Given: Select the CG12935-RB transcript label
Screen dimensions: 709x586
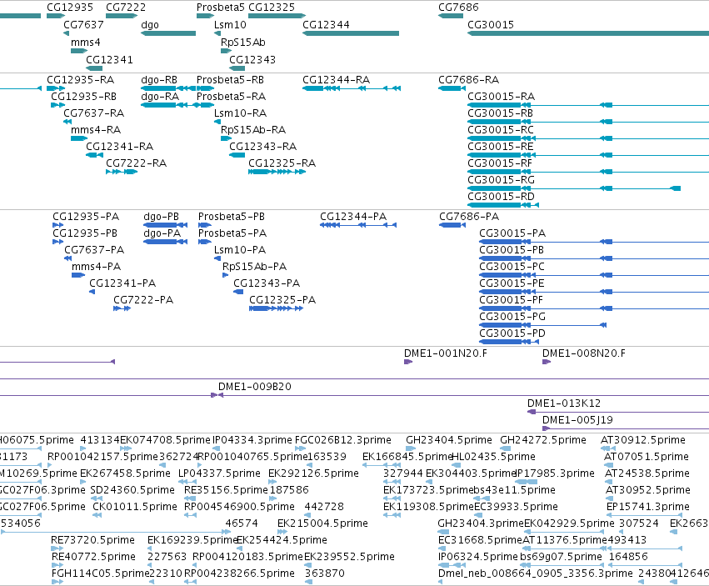Looking at the screenshot, I should (x=83, y=97).
